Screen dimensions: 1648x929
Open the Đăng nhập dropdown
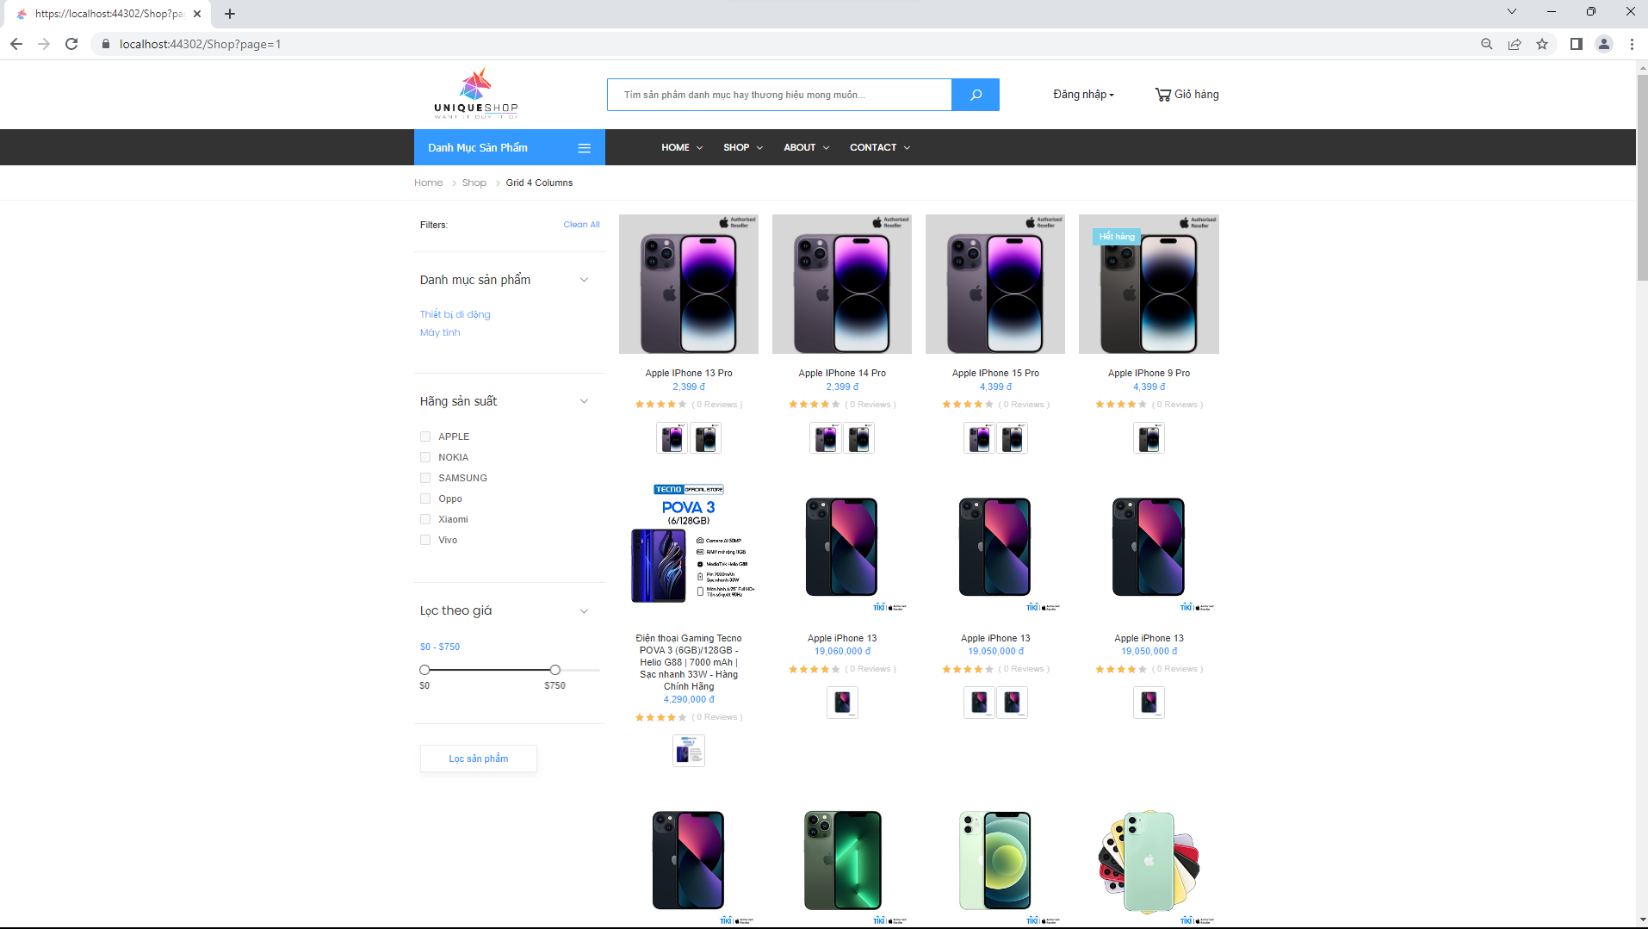point(1082,95)
